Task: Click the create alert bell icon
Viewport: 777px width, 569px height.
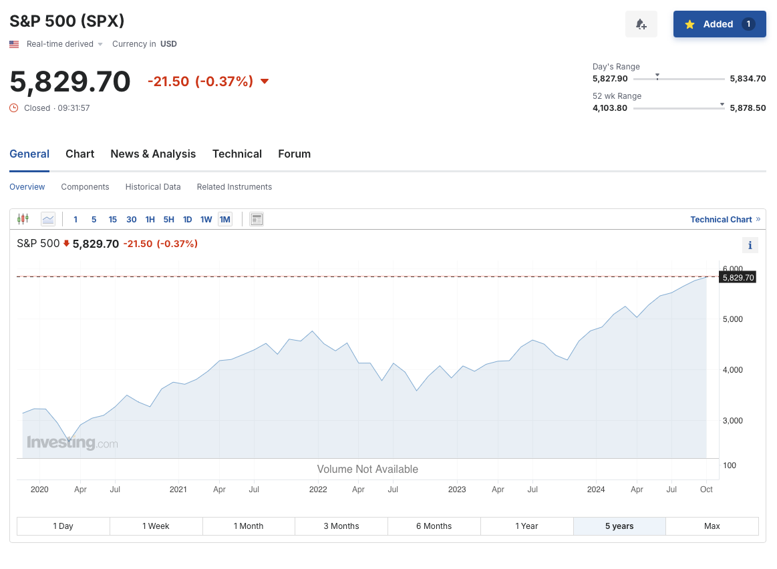Action: point(641,24)
